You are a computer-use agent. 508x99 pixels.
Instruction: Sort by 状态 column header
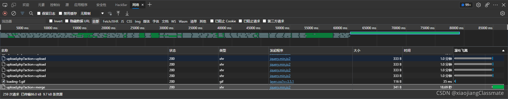coord(193,50)
